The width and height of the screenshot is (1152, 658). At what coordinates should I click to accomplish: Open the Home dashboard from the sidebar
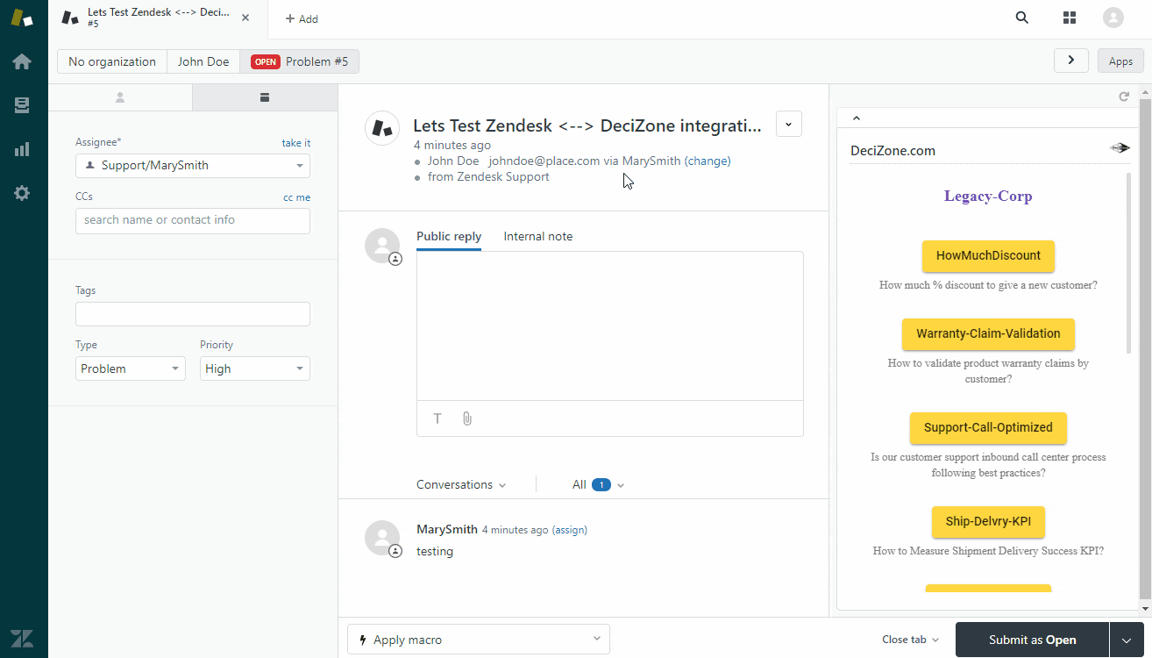click(x=23, y=61)
